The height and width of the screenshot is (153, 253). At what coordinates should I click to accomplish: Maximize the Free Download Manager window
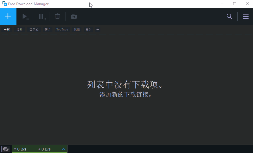click(235, 4)
